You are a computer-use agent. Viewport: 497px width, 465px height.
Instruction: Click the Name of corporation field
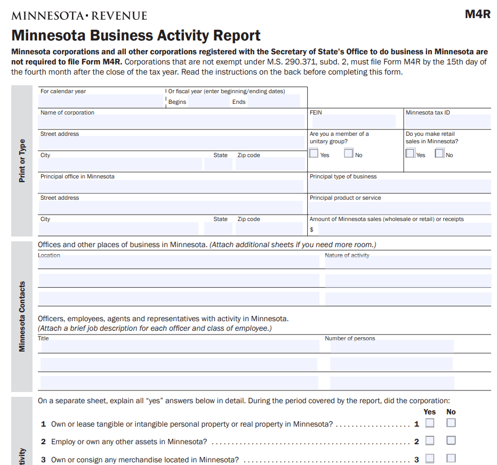coord(172,122)
